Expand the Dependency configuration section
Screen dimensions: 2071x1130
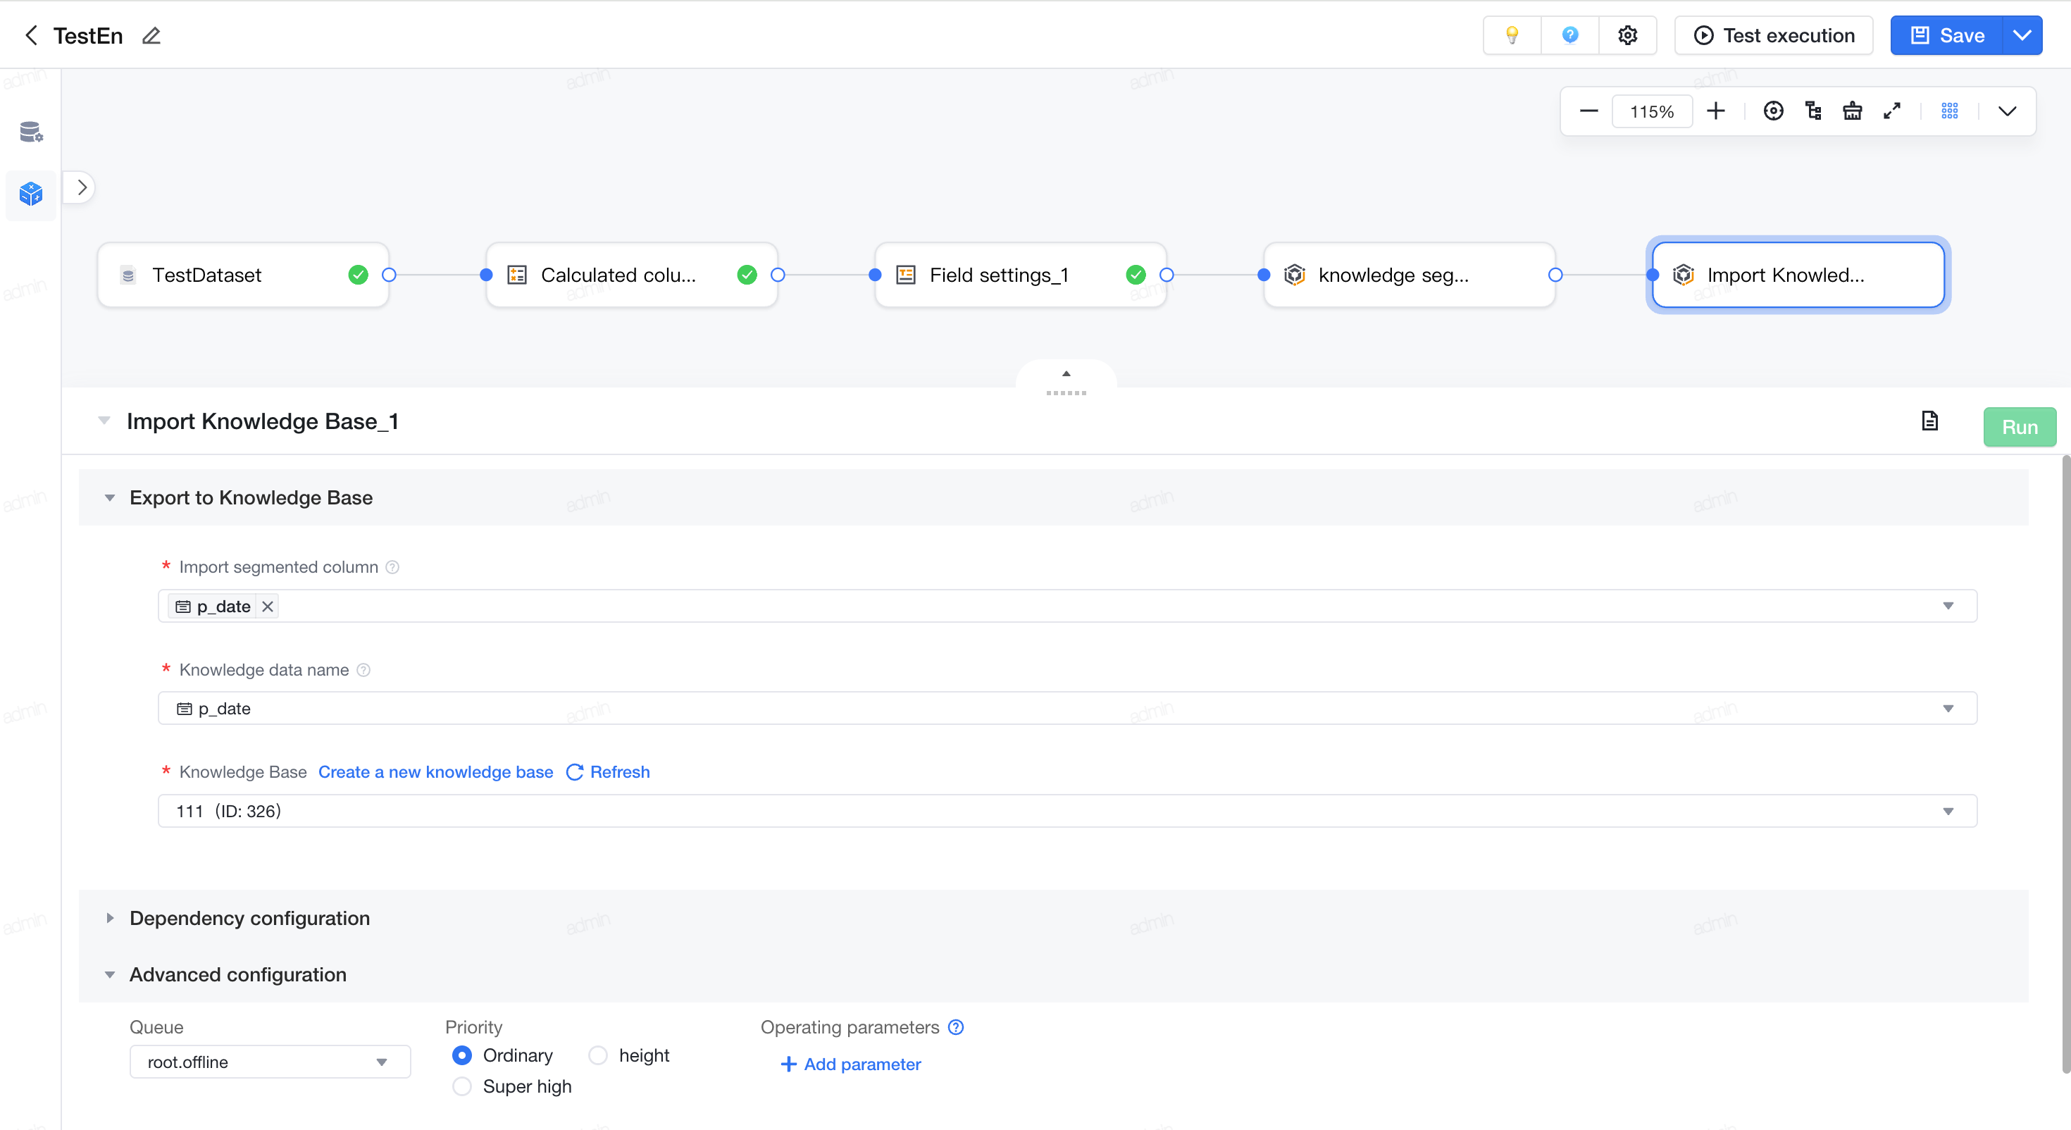point(249,918)
